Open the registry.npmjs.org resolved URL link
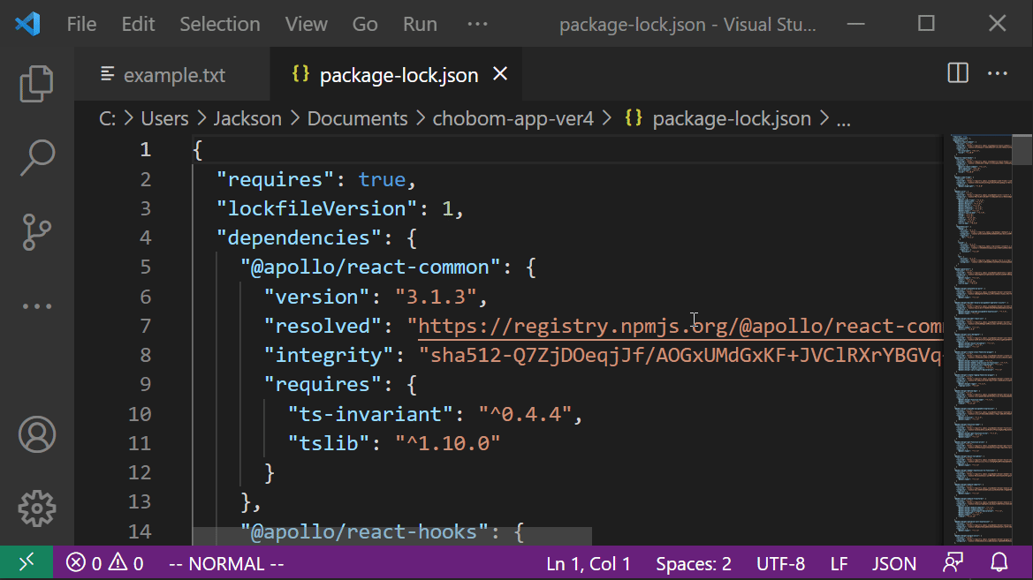The image size is (1033, 580). [x=680, y=326]
